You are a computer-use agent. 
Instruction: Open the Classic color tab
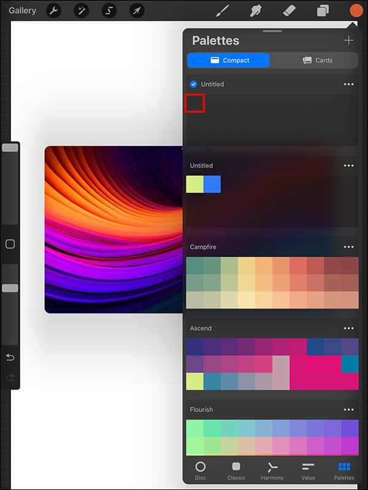[x=236, y=471]
